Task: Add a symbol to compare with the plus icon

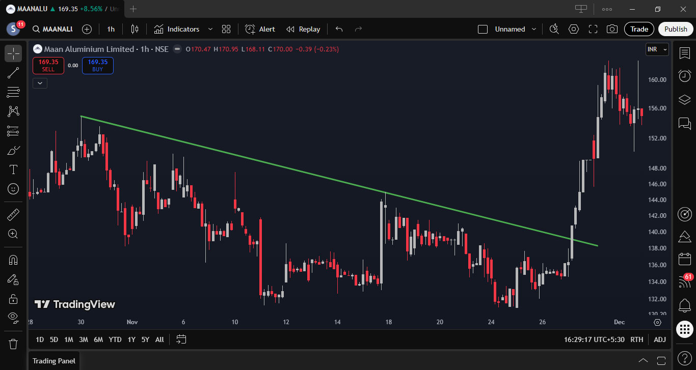Action: [87, 29]
